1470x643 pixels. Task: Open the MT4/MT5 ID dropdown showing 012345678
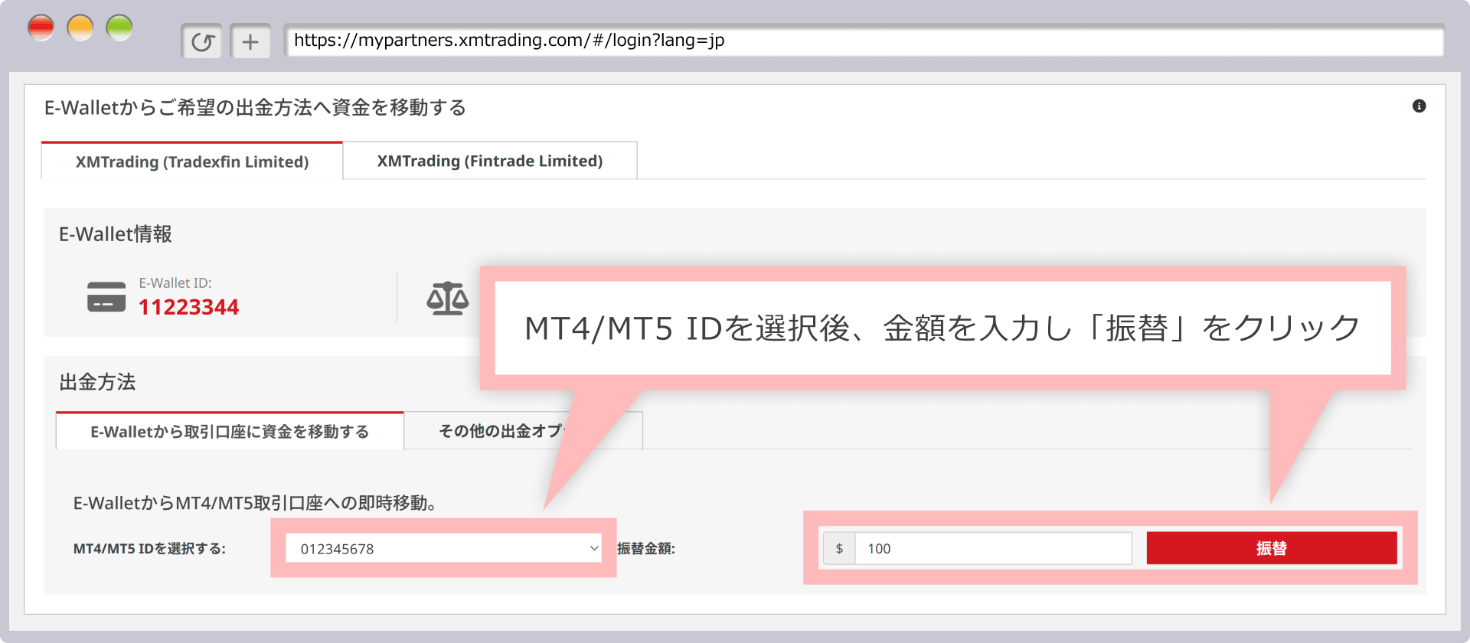click(x=443, y=548)
